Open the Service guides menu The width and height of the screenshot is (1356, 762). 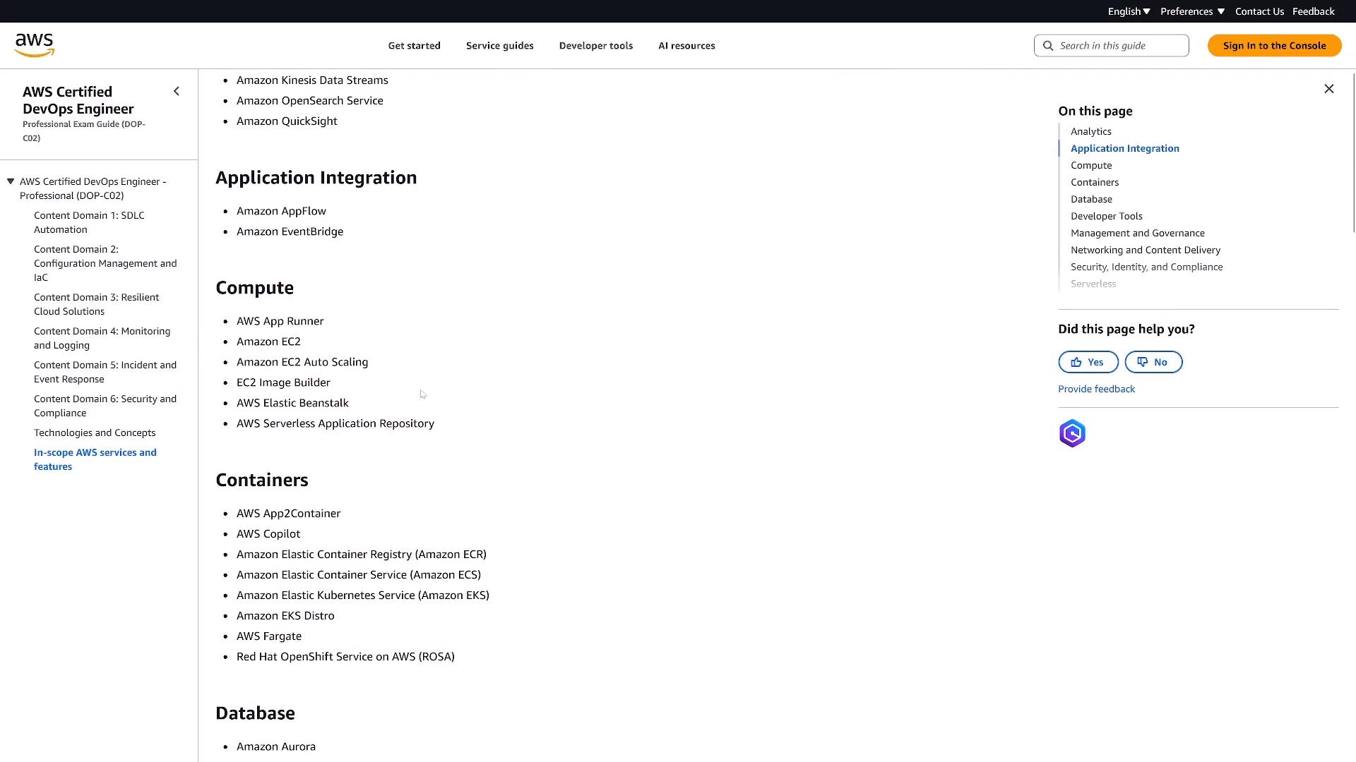pos(499,46)
